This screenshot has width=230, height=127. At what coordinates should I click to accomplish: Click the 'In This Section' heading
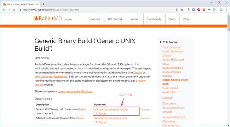click(169, 42)
